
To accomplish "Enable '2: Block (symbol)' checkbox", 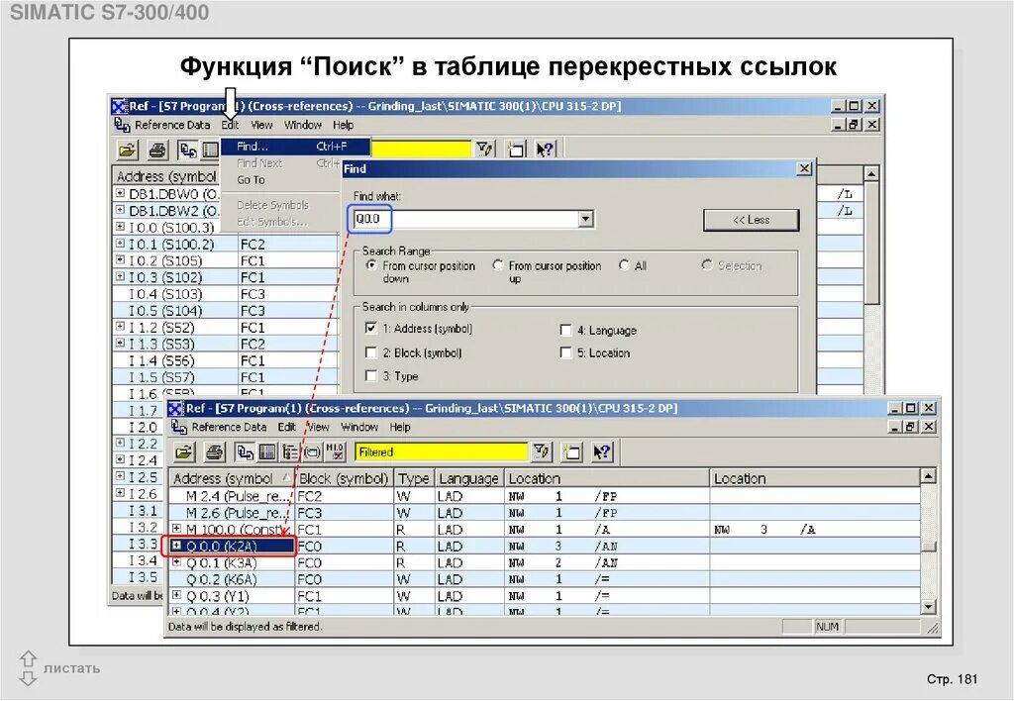I will coord(371,352).
